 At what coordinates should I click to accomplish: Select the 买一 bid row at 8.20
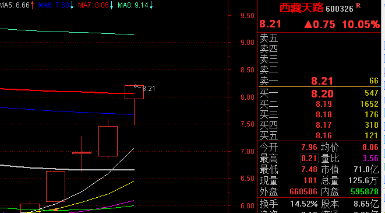tap(319, 93)
